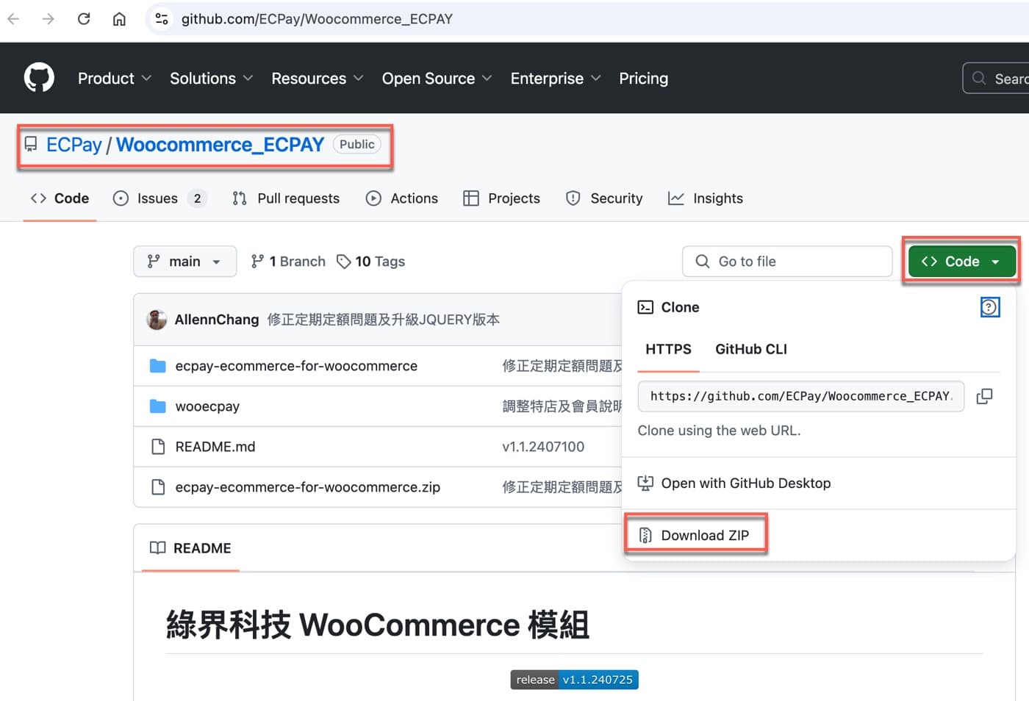Select the HTTPS clone tab
Image resolution: width=1029 pixels, height=701 pixels.
point(668,349)
